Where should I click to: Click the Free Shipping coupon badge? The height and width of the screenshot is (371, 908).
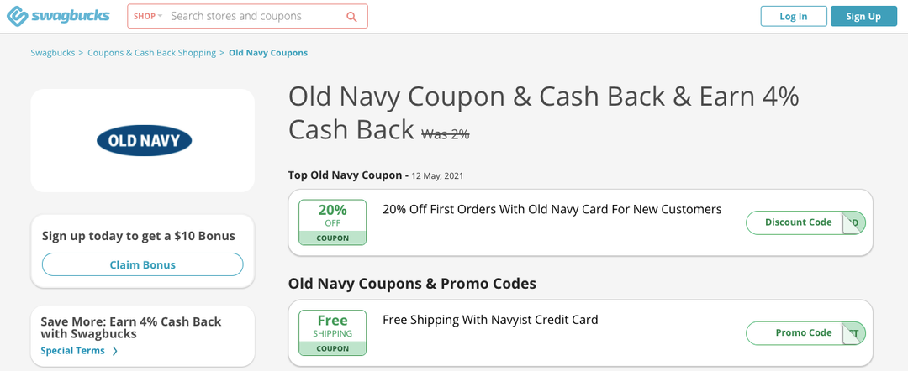(x=332, y=333)
